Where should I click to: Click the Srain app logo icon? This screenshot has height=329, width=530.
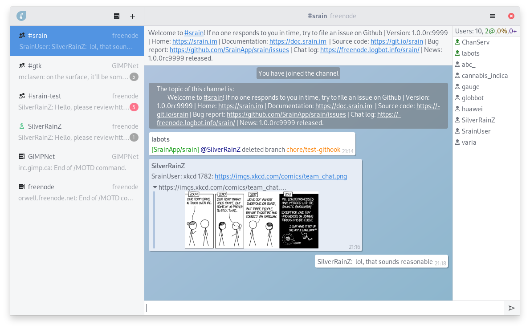point(21,16)
